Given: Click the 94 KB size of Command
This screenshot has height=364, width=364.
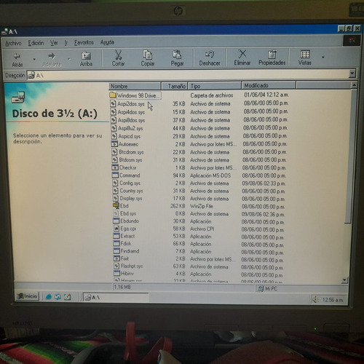Looking at the screenshot, I should [x=179, y=175].
